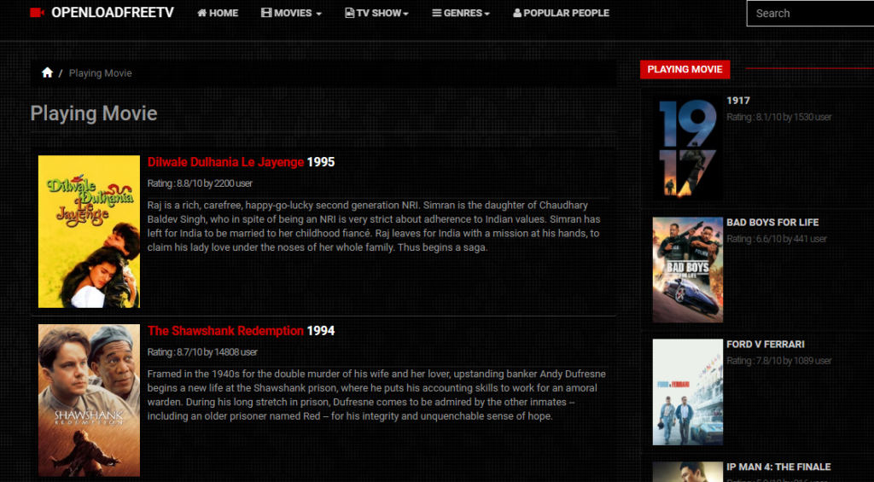Click the Dilwale Dulhania Le Jayenge poster
The width and height of the screenshot is (874, 482).
89,231
